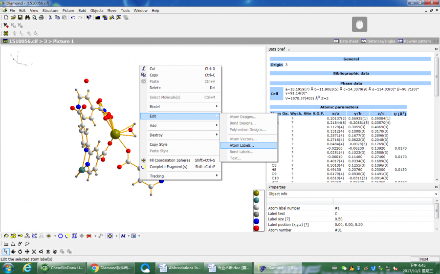This screenshot has height=274, width=440.
Task: Click the blue atom color in legend
Action: point(256,221)
